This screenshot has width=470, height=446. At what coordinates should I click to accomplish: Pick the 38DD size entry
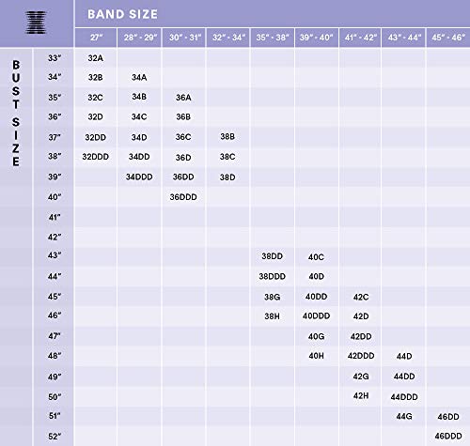point(272,256)
